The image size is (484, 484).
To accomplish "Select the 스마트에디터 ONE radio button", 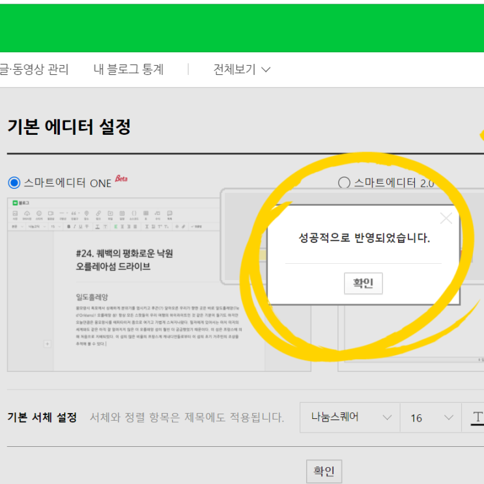I will 14,183.
